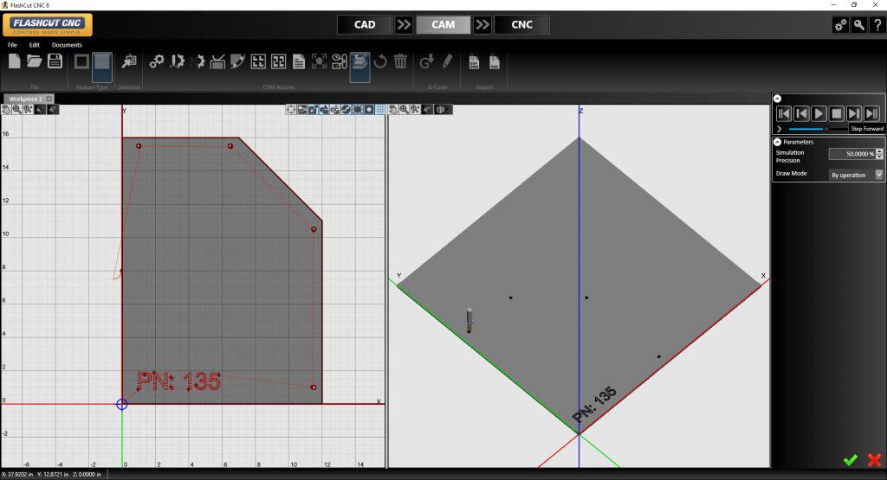Toggle the filled Feature Type button
This screenshot has height=480, width=887.
point(102,61)
